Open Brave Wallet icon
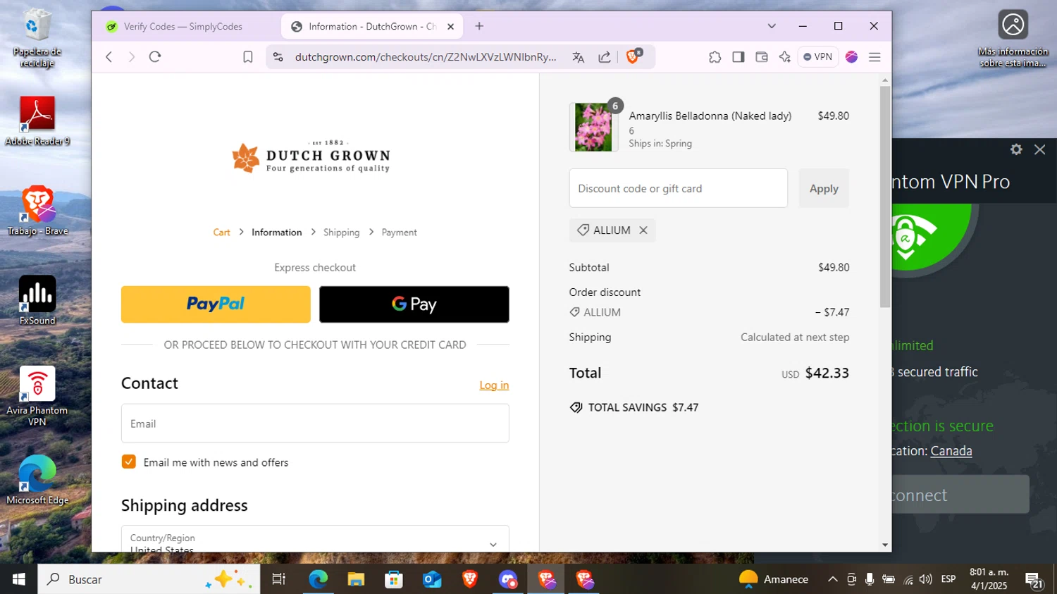Image resolution: width=1057 pixels, height=594 pixels. [x=762, y=57]
